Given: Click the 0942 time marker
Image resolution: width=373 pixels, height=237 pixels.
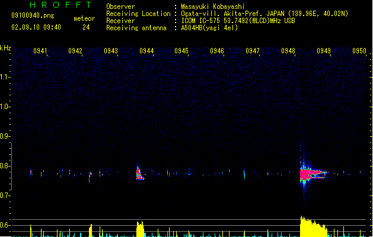Looking at the screenshot, I should [75, 51].
